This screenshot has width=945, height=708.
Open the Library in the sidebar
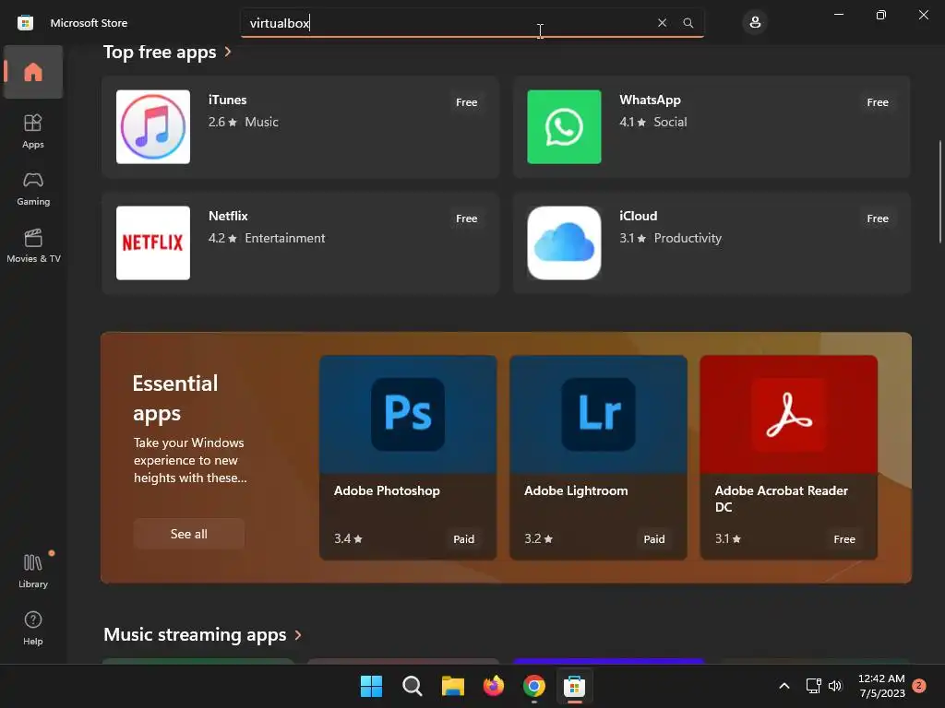pyautogui.click(x=33, y=571)
